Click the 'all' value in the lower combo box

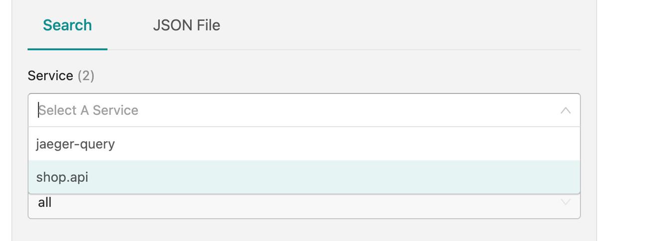pyautogui.click(x=45, y=203)
